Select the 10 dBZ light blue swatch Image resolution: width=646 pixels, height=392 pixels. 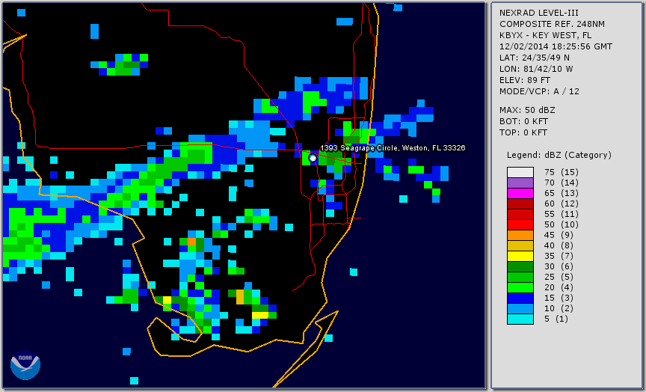point(520,308)
